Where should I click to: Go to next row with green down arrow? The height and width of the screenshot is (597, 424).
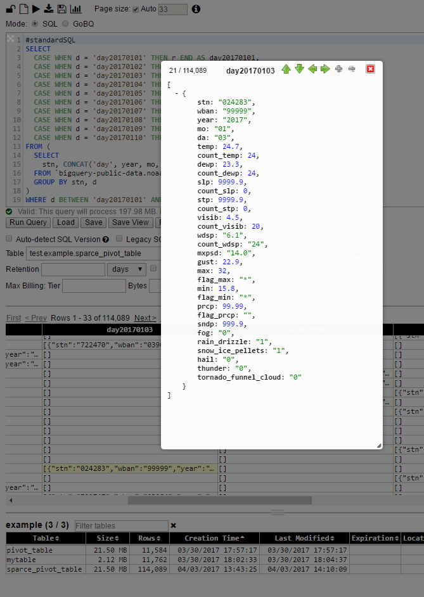coord(300,69)
